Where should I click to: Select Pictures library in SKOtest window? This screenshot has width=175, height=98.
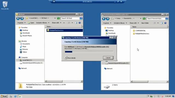point(24,49)
